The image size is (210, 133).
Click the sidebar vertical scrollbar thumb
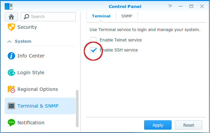77,109
